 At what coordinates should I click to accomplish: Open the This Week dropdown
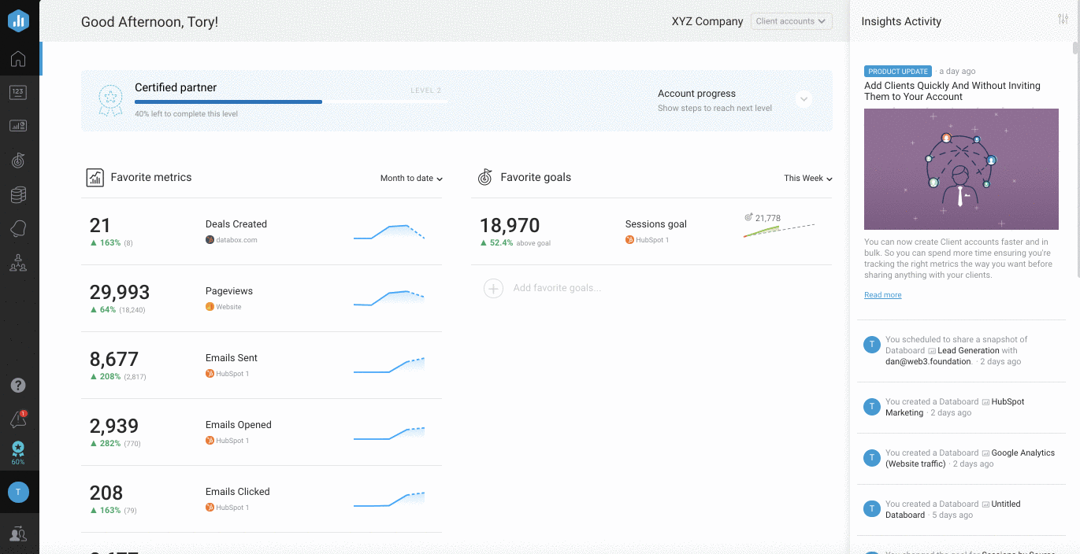pos(808,179)
